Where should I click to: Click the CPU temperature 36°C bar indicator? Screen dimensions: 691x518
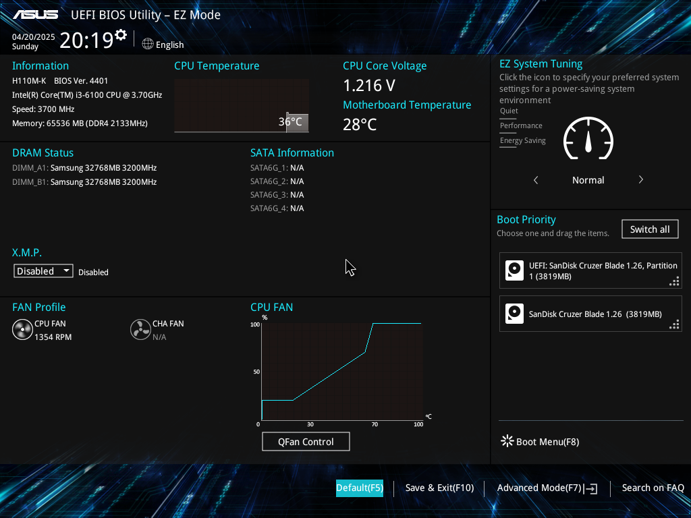297,122
